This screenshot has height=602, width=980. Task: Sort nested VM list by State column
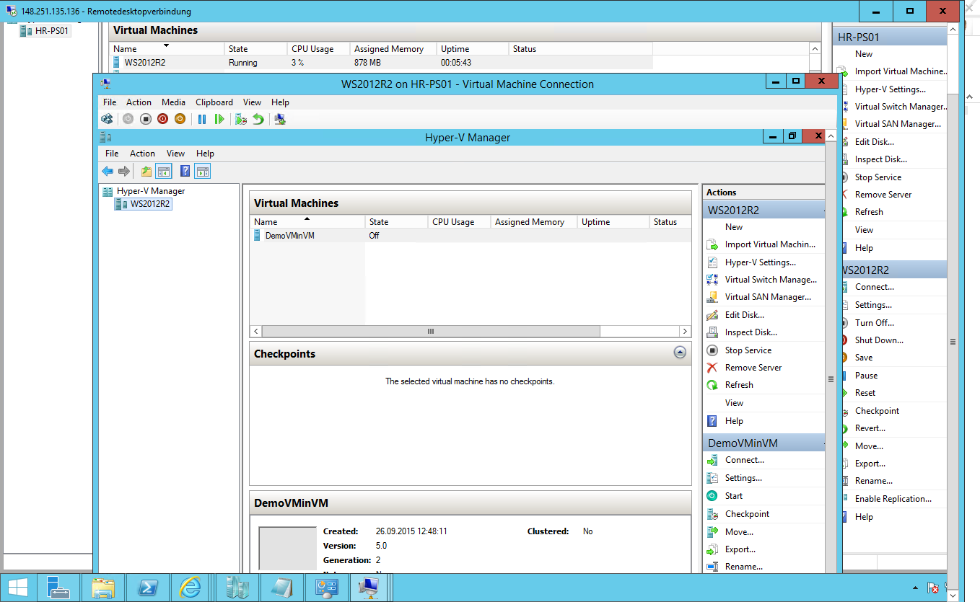point(395,222)
